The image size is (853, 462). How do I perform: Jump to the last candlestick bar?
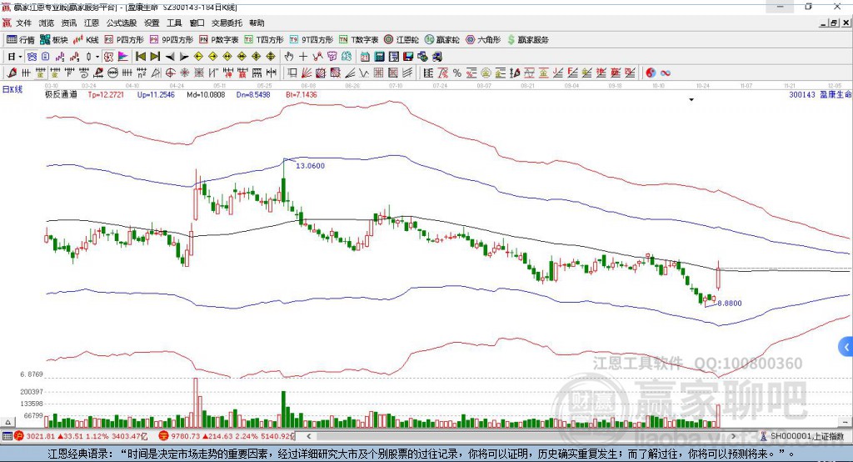click(155, 57)
